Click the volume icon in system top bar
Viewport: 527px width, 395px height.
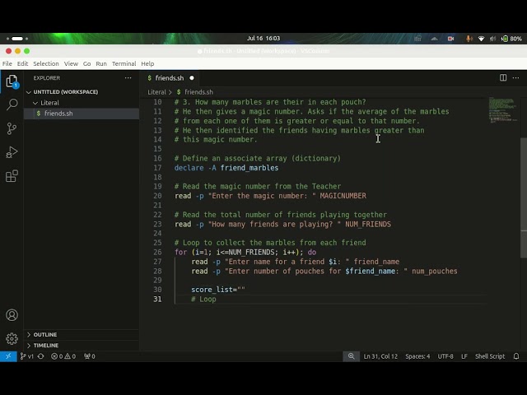(492, 39)
